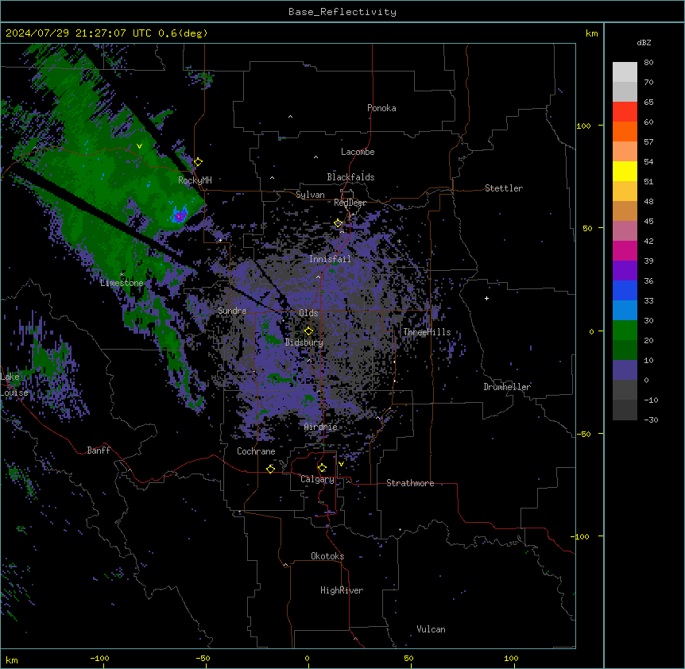
Task: Select the yellow diamond marker near RedDeer
Action: click(x=339, y=223)
